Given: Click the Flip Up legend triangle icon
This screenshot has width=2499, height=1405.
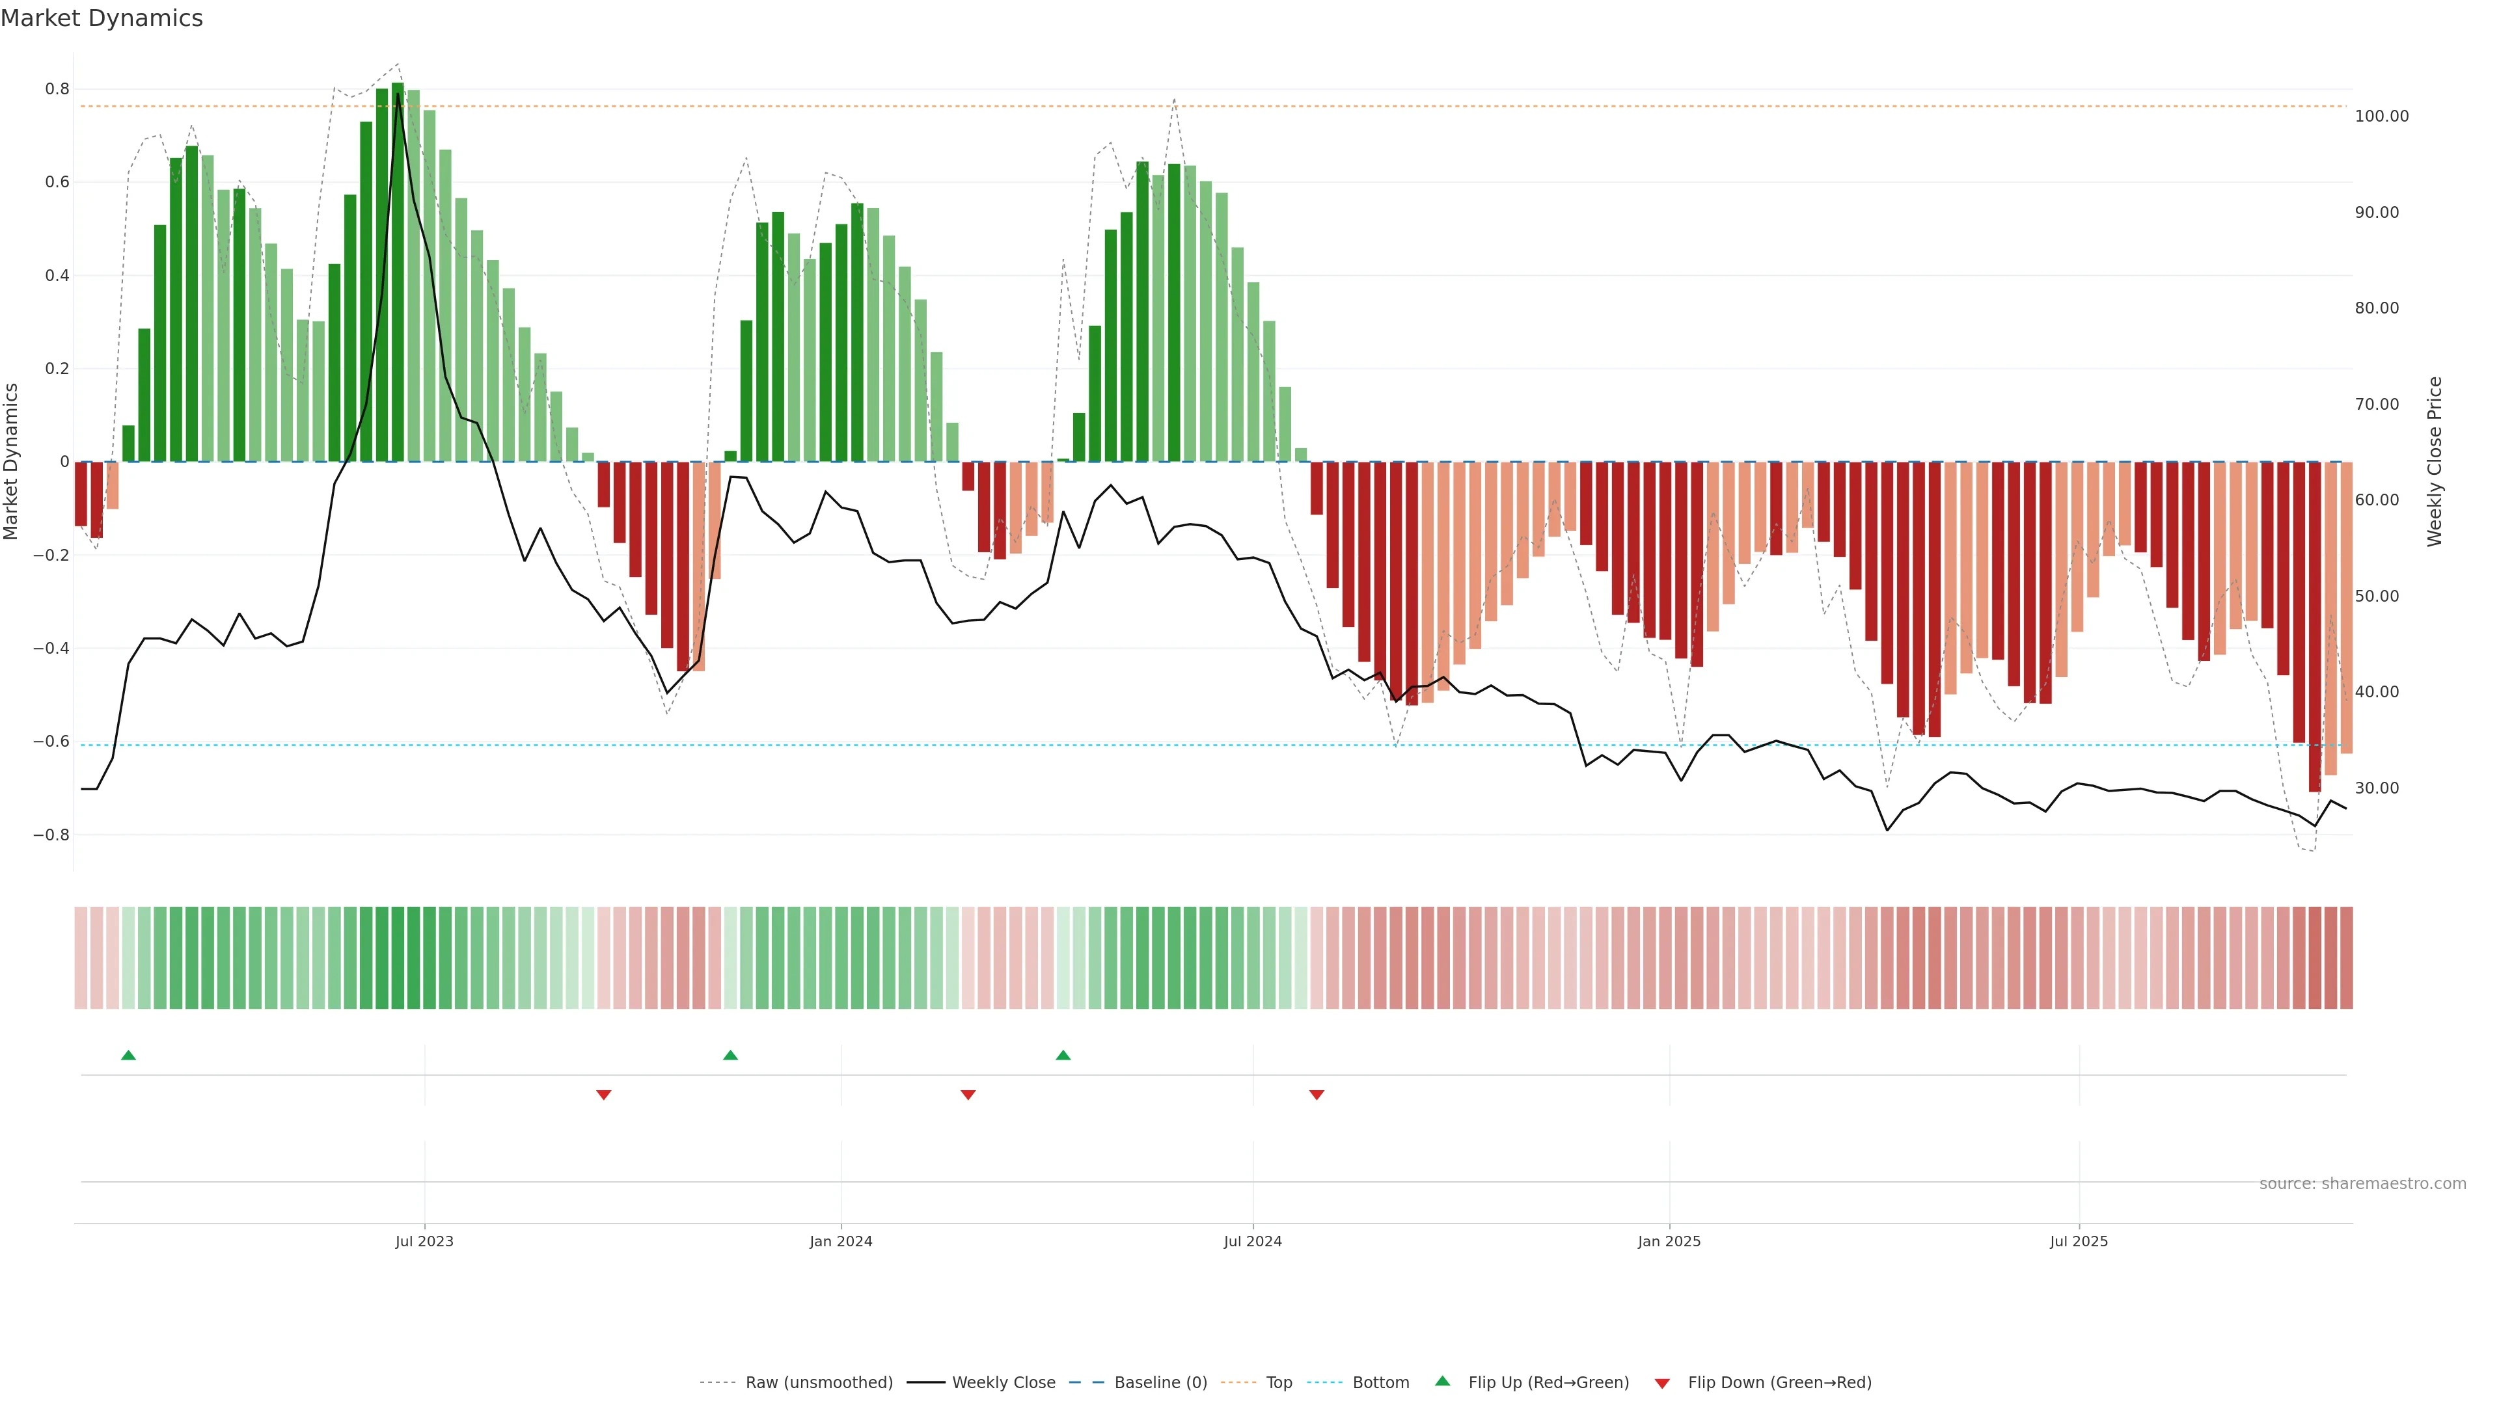Looking at the screenshot, I should (x=1443, y=1381).
